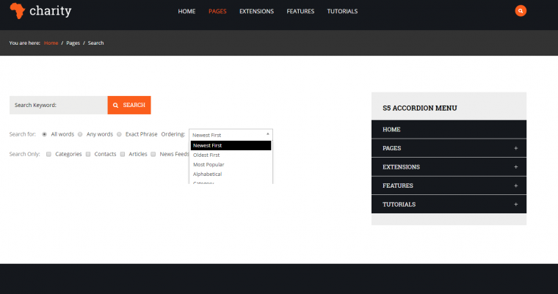Expand the Features accordion plus icon
The width and height of the screenshot is (558, 294).
(515, 185)
